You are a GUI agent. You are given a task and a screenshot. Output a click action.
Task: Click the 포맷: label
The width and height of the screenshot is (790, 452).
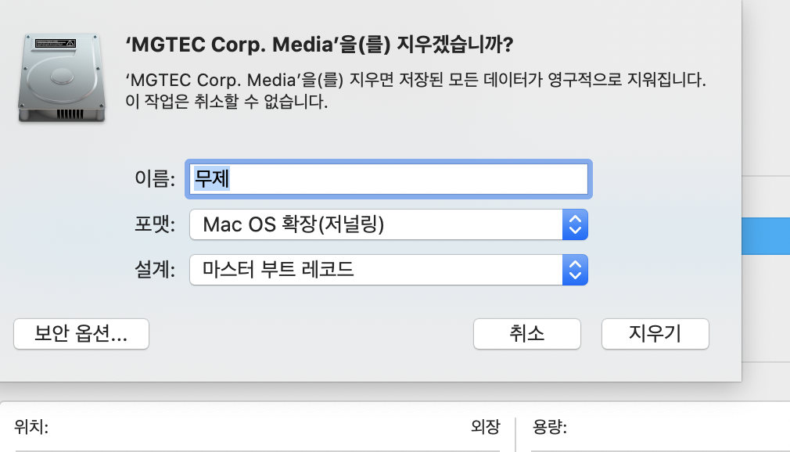(x=155, y=224)
